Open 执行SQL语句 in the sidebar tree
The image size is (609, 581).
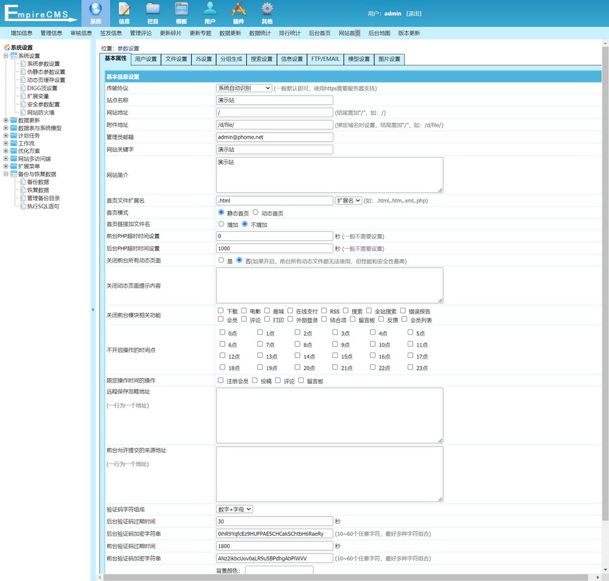(43, 206)
